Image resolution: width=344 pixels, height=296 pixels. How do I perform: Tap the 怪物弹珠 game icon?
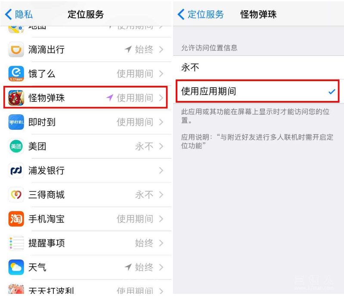tap(16, 98)
